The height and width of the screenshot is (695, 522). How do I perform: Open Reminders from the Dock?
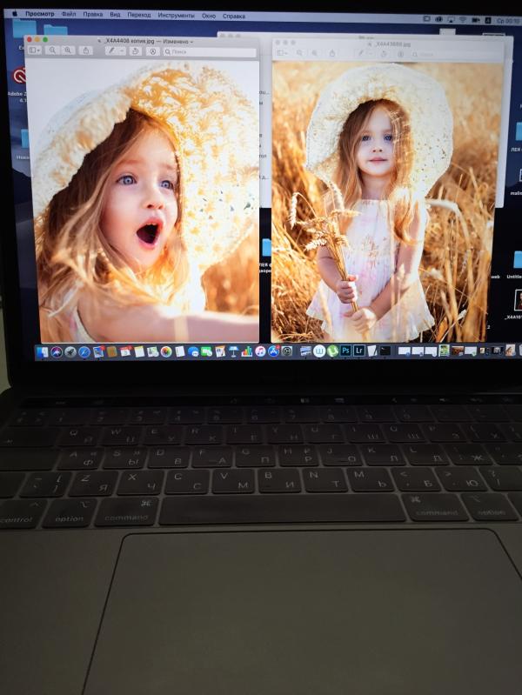tap(179, 352)
